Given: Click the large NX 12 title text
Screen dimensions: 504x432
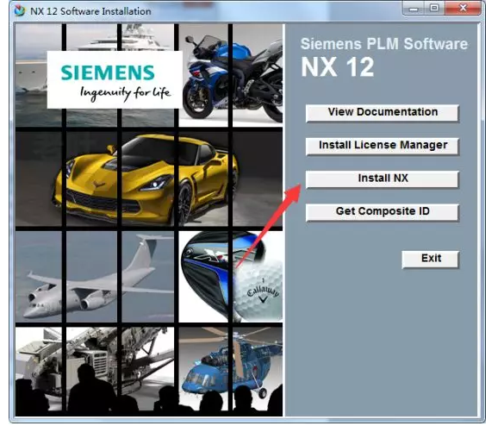Looking at the screenshot, I should coord(338,67).
